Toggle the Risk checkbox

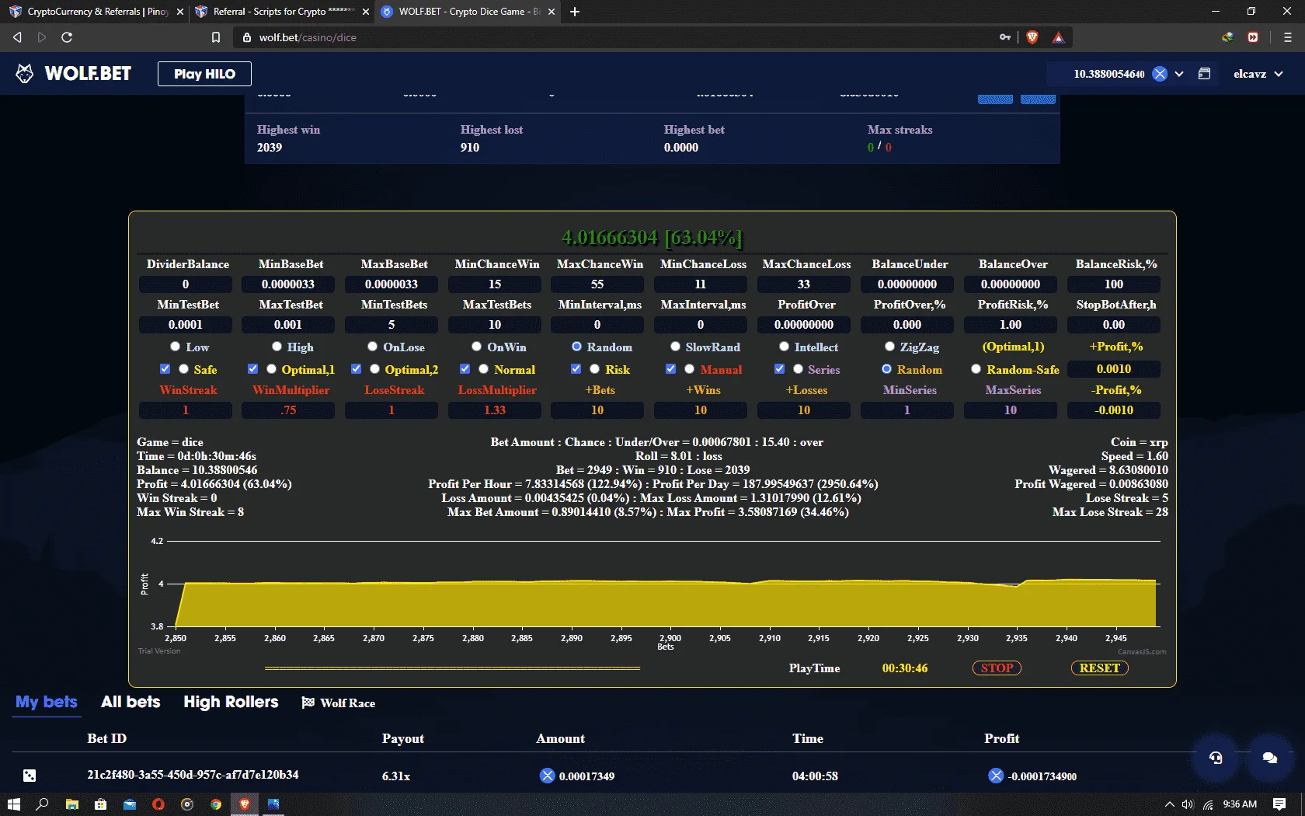576,369
